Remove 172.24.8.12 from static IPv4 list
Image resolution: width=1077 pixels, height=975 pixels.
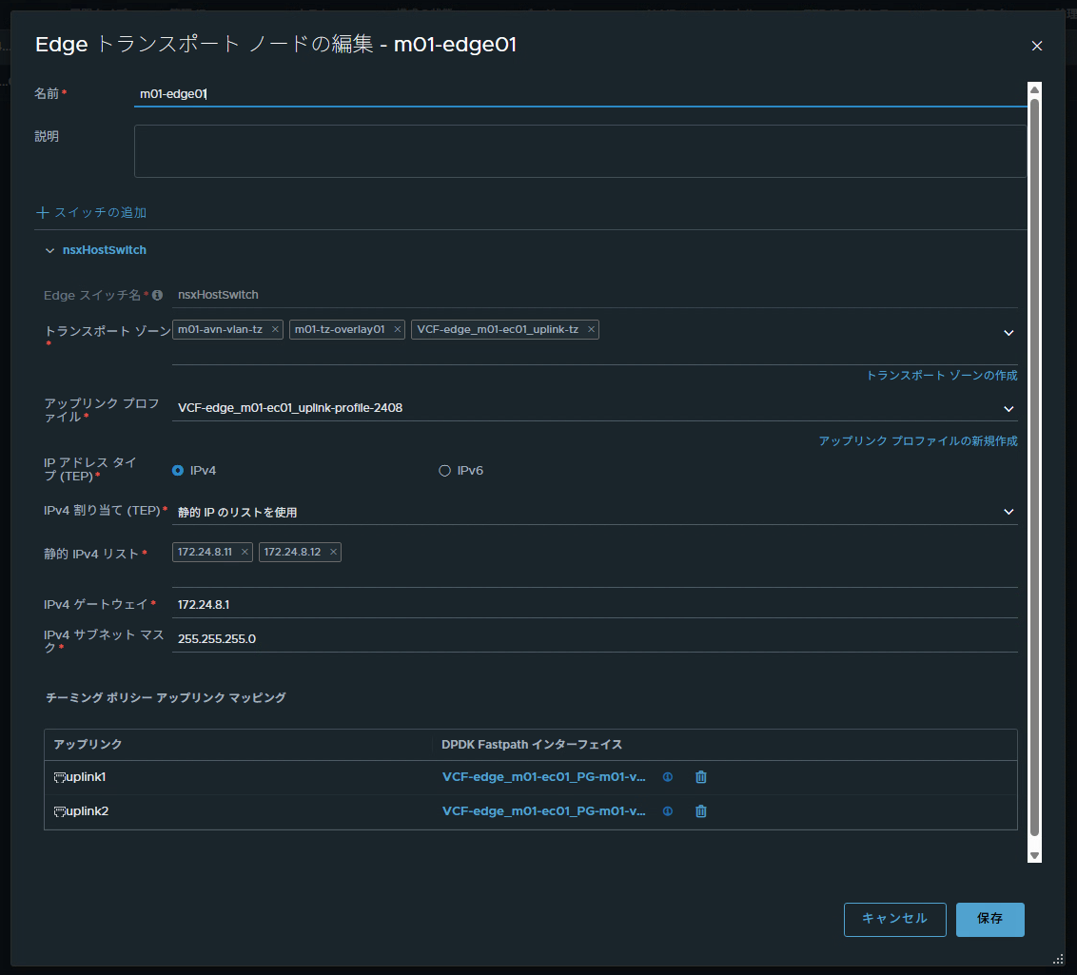coord(333,552)
